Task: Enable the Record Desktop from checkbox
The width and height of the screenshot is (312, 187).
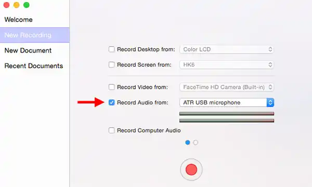Action: 111,49
